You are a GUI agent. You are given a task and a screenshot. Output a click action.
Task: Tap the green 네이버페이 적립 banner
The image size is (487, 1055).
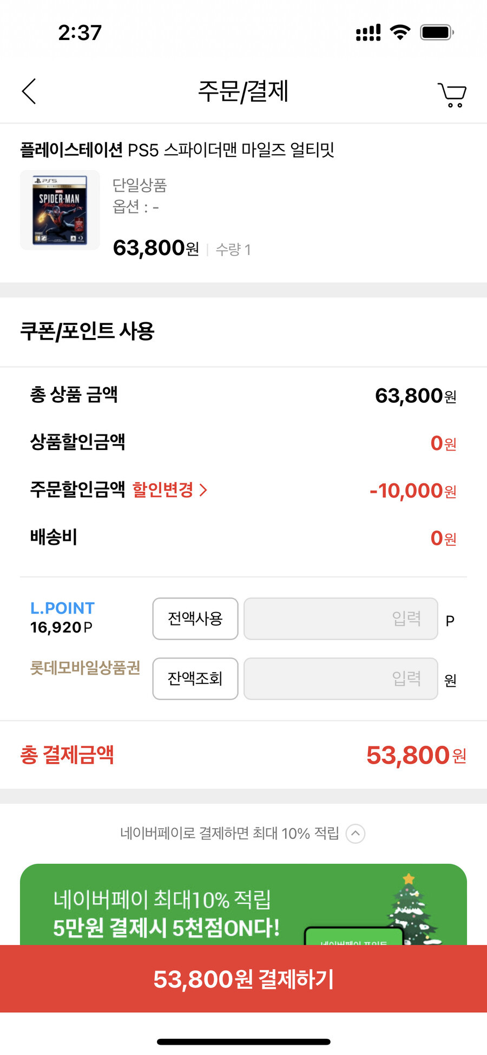(243, 904)
